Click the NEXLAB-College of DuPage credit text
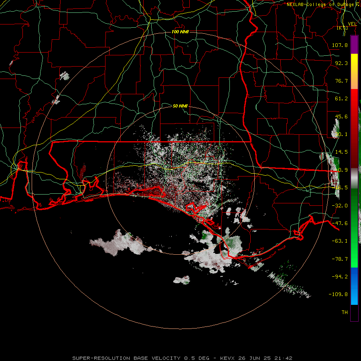Image resolution: width=361 pixels, height=361 pixels. coord(323,4)
